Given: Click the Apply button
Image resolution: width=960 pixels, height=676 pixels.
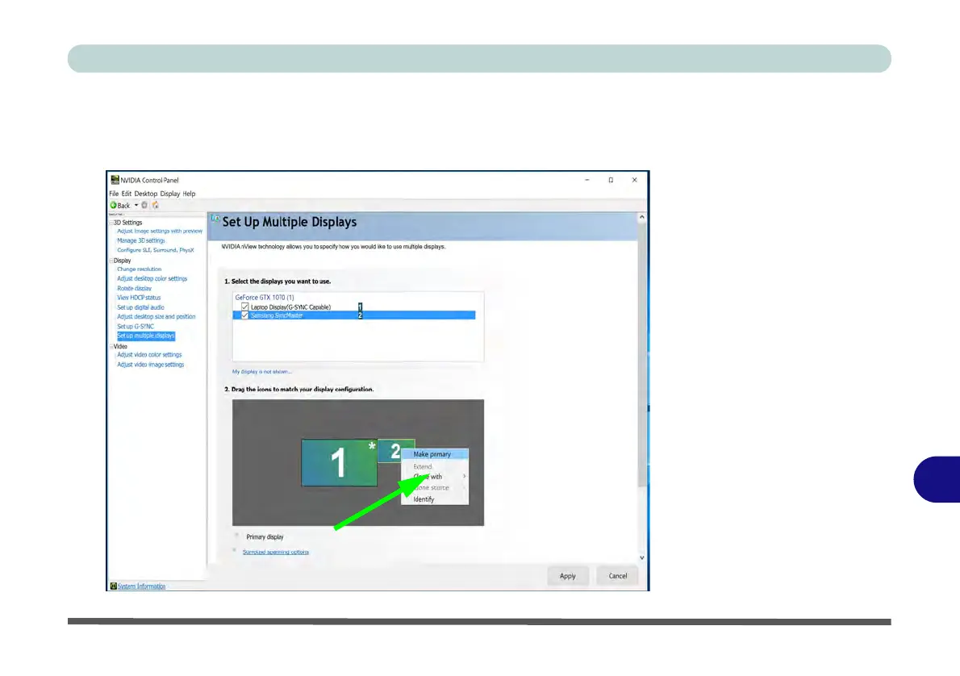Looking at the screenshot, I should [x=568, y=576].
